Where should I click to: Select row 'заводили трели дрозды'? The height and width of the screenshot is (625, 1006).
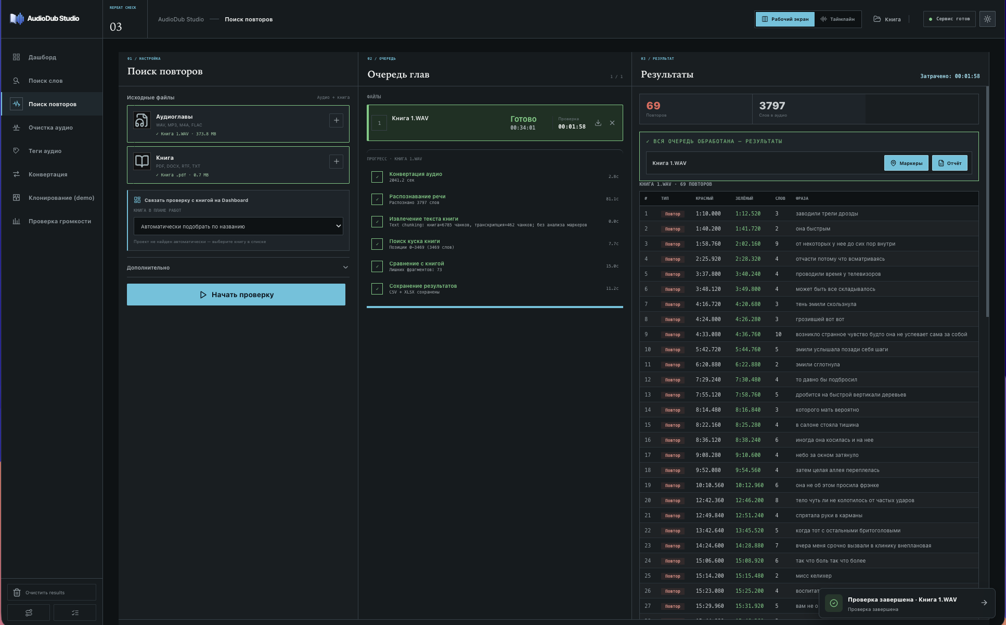pyautogui.click(x=809, y=213)
